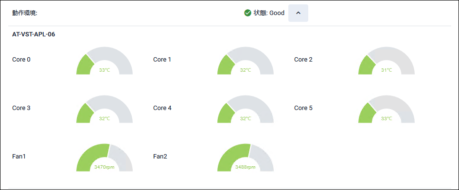
Task: Click the Fan1 3470rpm gauge
Action: (105, 158)
